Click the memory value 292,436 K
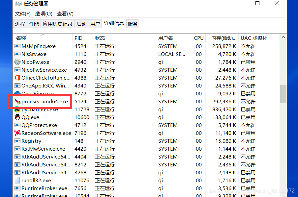Viewport: 298px width, 197px height. pos(224,101)
